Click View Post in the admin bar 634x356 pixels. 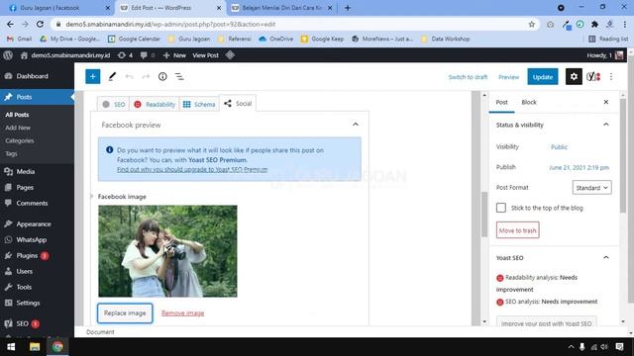[205, 55]
